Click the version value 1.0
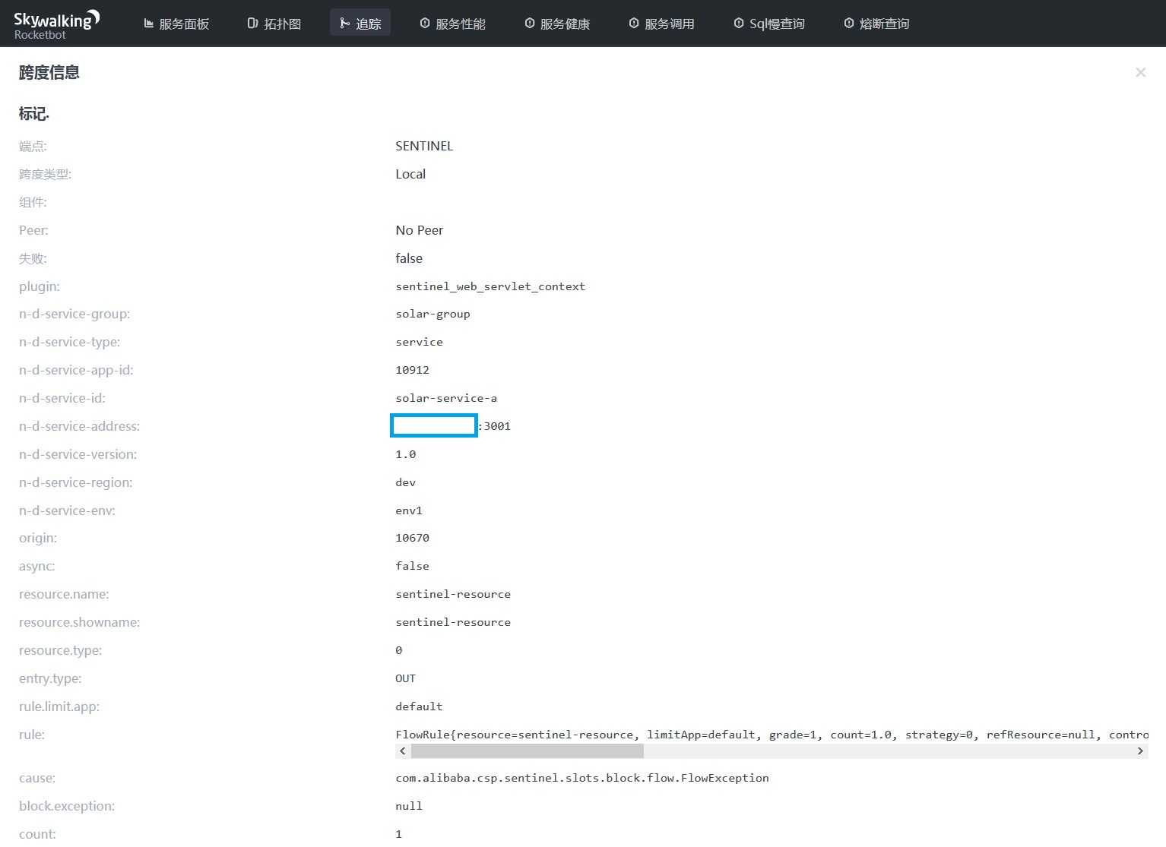 point(405,454)
